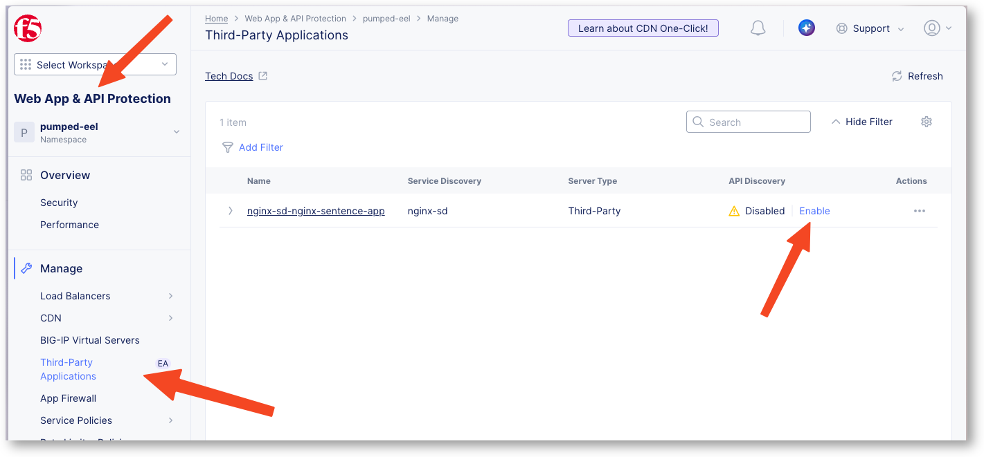Click the F5 logo icon
The height and width of the screenshot is (457, 984).
[x=28, y=28]
